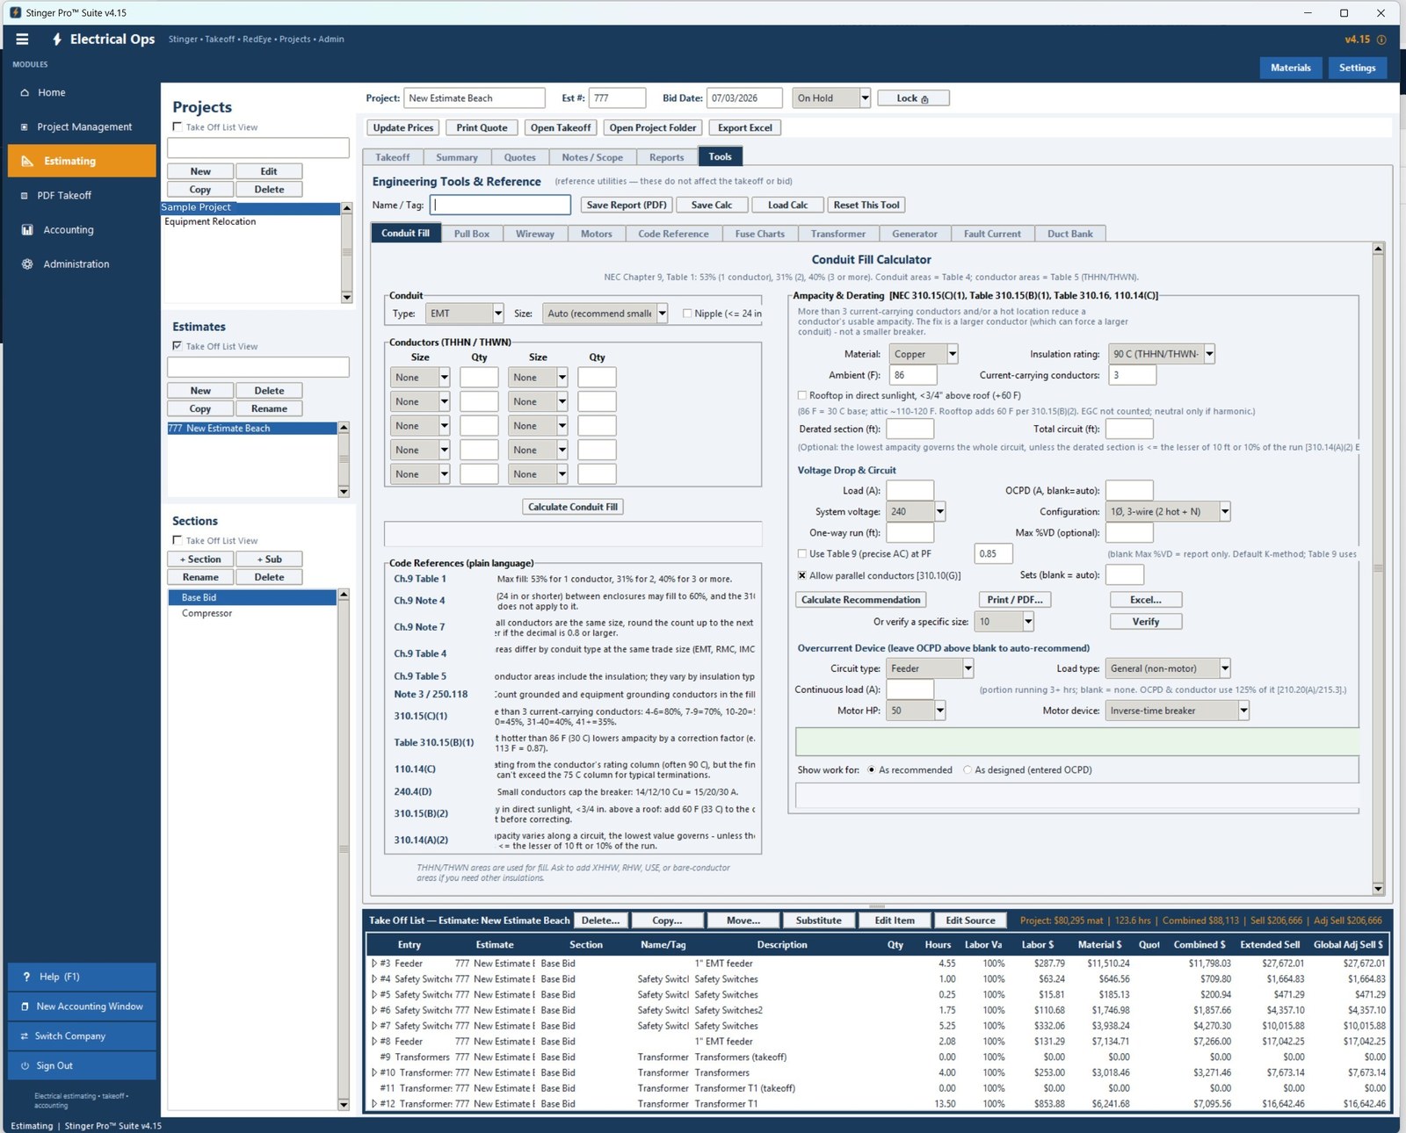Enable the Nipple (<= 24 in) checkbox

687,314
